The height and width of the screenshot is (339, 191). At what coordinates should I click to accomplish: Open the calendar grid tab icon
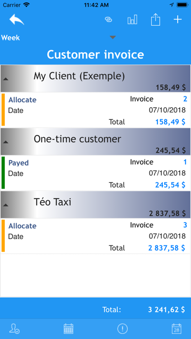(x=69, y=329)
